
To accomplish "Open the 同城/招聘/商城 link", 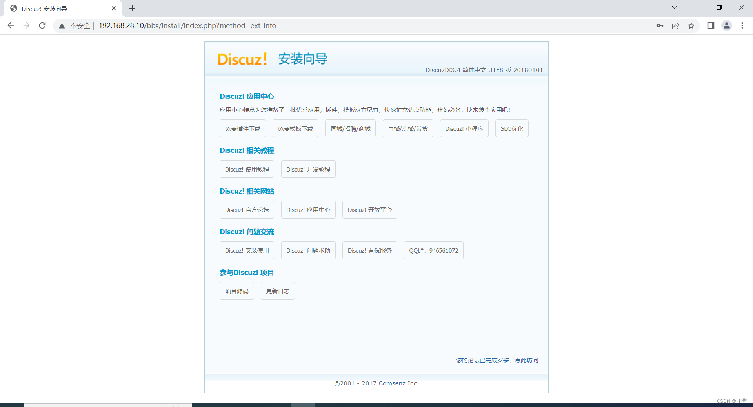I will click(x=350, y=128).
